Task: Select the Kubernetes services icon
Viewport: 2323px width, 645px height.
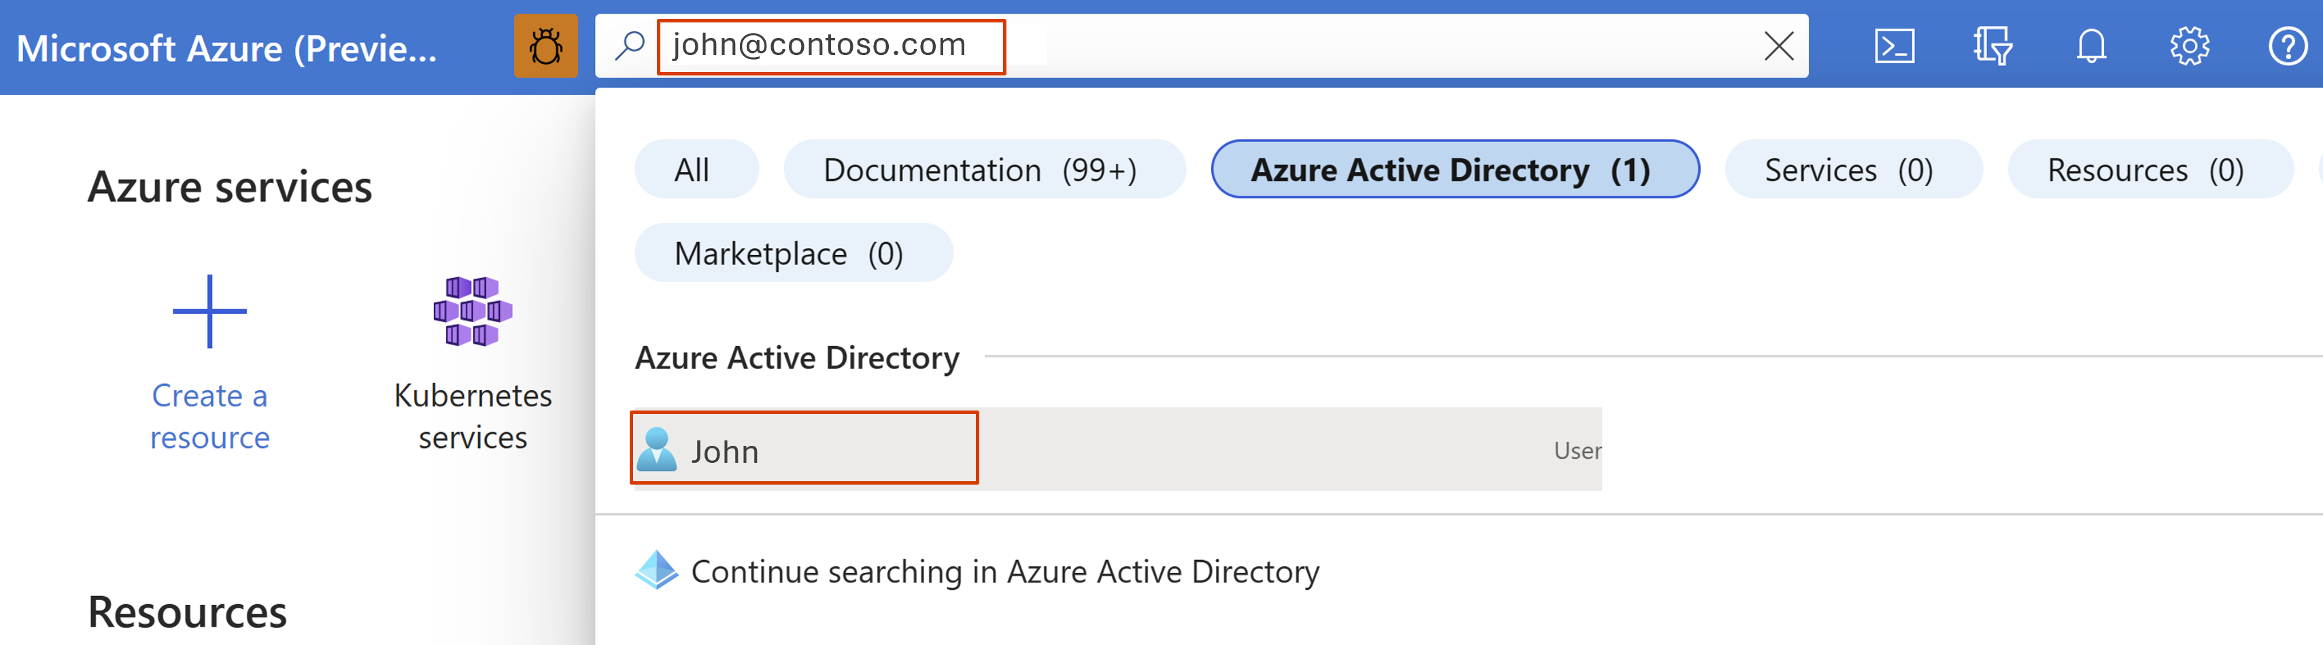Action: click(x=473, y=311)
